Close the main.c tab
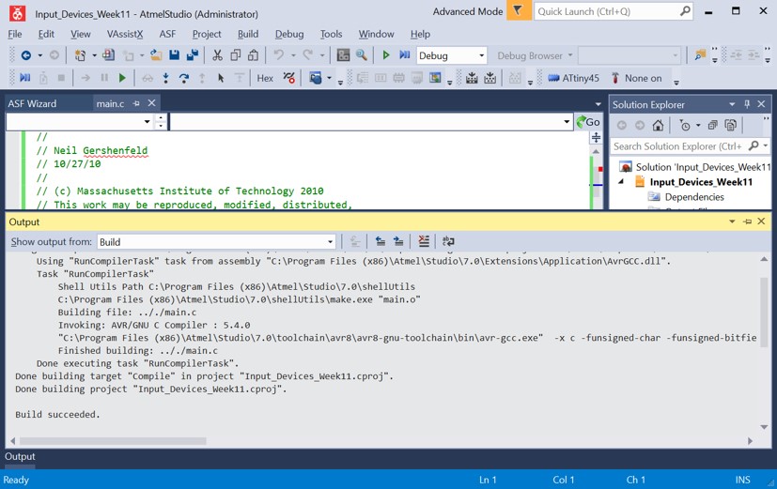 point(151,103)
